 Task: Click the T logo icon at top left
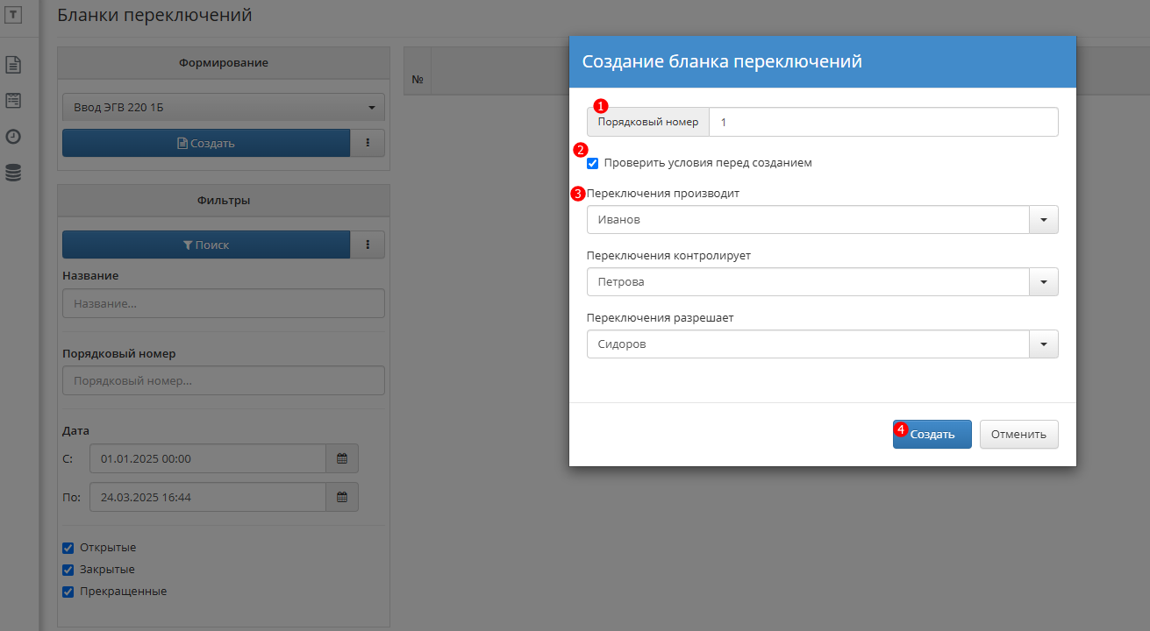13,17
